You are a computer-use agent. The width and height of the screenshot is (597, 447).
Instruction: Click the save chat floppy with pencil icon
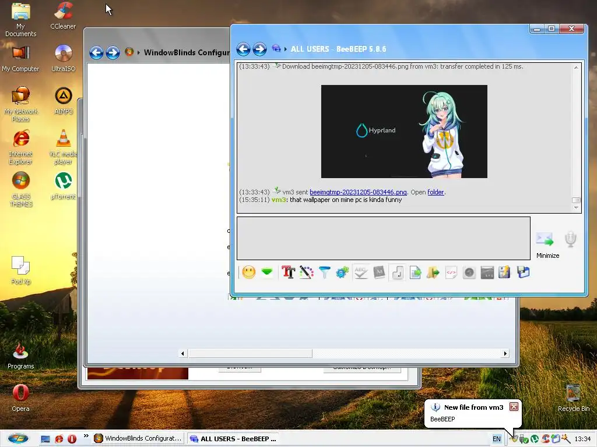pyautogui.click(x=504, y=272)
